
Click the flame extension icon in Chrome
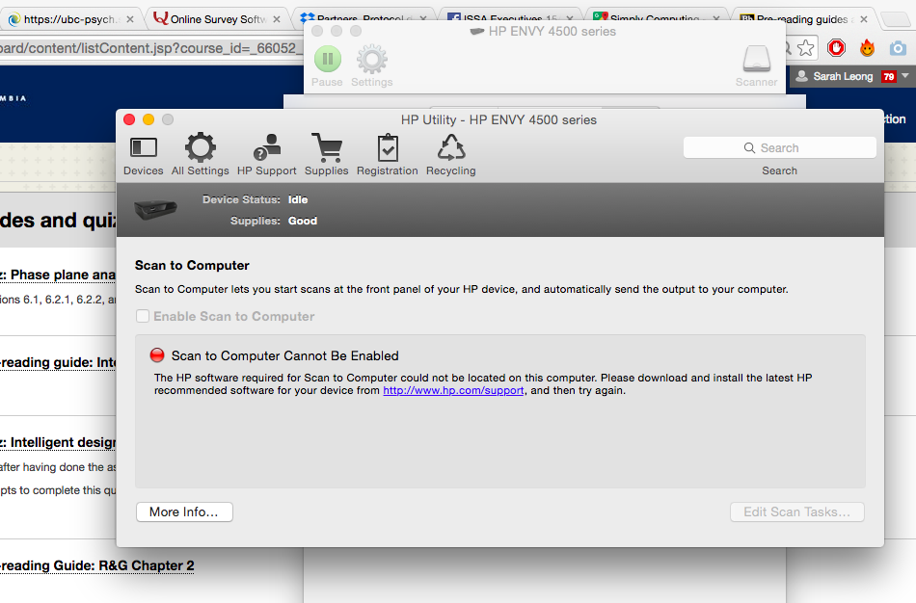pos(867,48)
